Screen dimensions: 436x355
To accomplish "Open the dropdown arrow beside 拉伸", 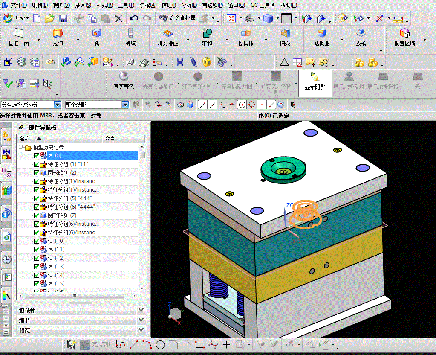I will tap(78, 40).
